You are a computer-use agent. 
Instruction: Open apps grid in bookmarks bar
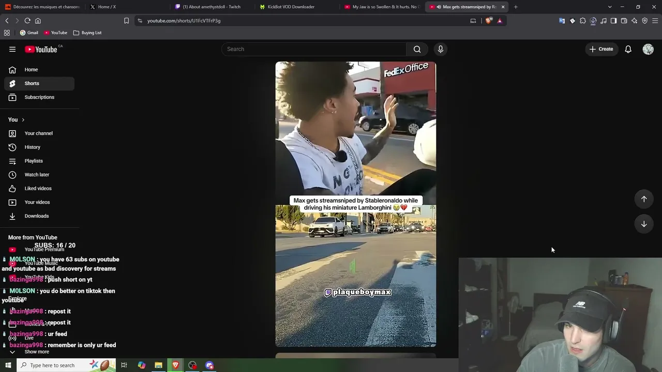click(7, 33)
